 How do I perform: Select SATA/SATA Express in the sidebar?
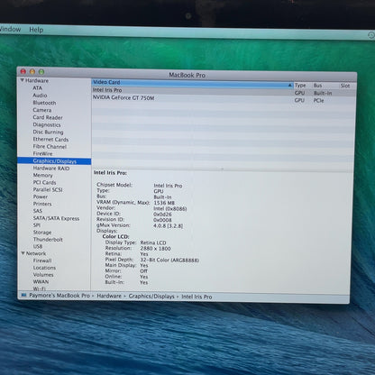coord(56,218)
